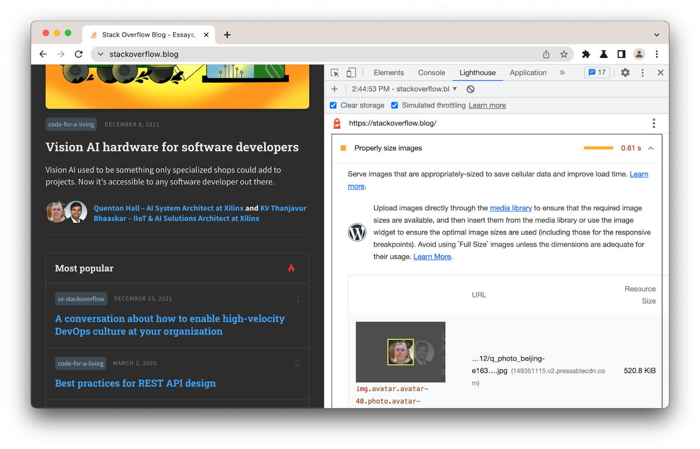This screenshot has width=700, height=449.
Task: Reload the stackoverflow.blog page
Action: pyautogui.click(x=79, y=54)
